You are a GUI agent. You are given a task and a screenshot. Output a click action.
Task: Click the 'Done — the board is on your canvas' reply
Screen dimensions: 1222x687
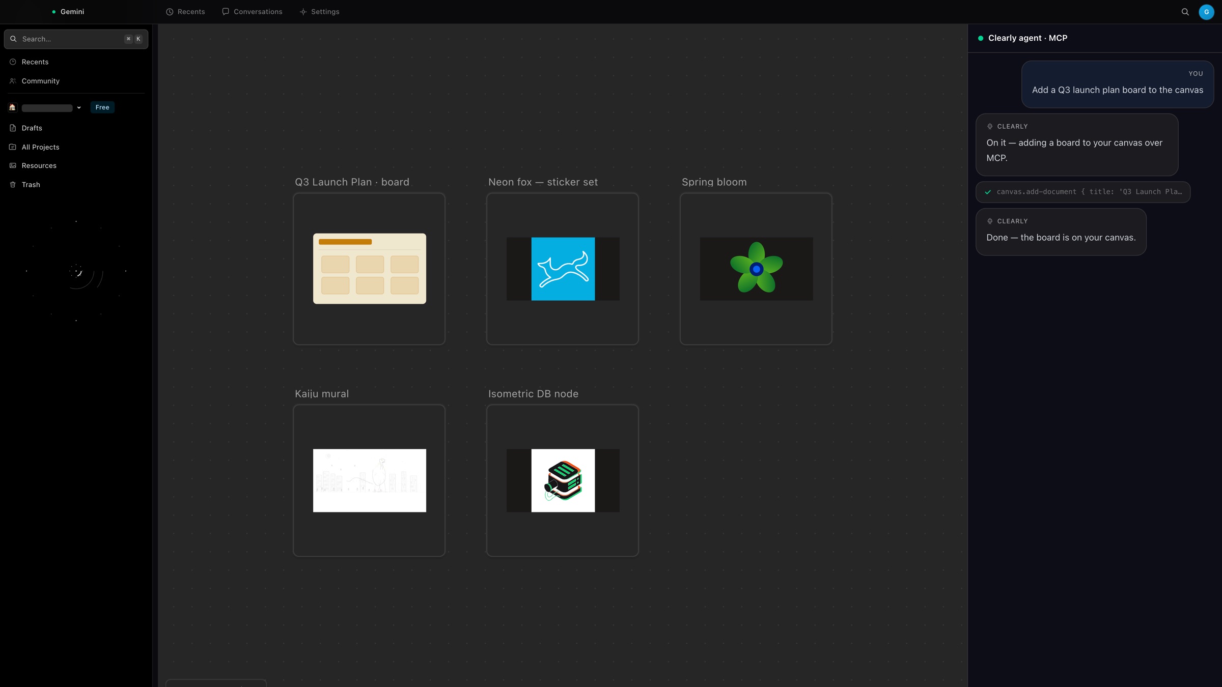click(1061, 232)
